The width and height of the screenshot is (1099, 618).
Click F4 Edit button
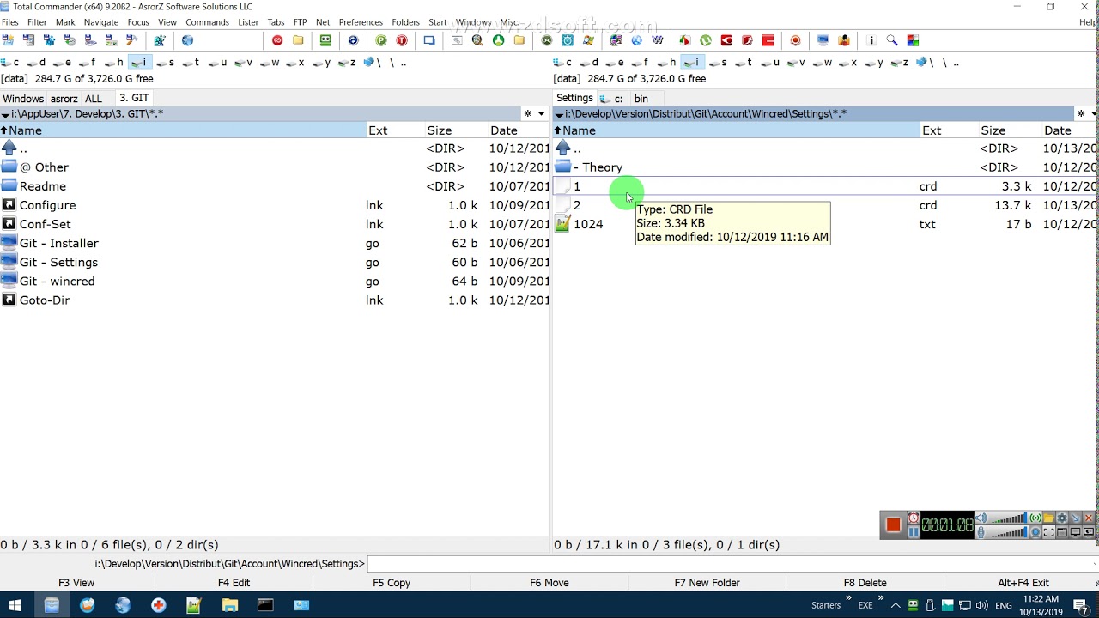tap(234, 583)
